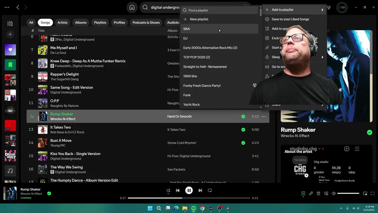Image resolution: width=378 pixels, height=213 pixels.
Task: Open the music-note playlist in sidebar
Action: pyautogui.click(x=10, y=171)
